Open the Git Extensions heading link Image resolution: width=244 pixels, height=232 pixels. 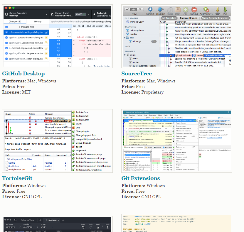[x=141, y=178]
